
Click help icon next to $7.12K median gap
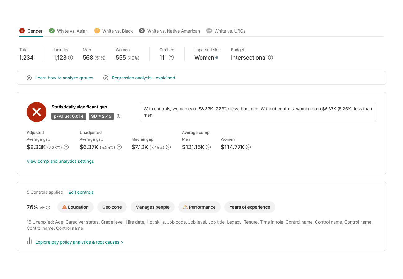pos(168,147)
